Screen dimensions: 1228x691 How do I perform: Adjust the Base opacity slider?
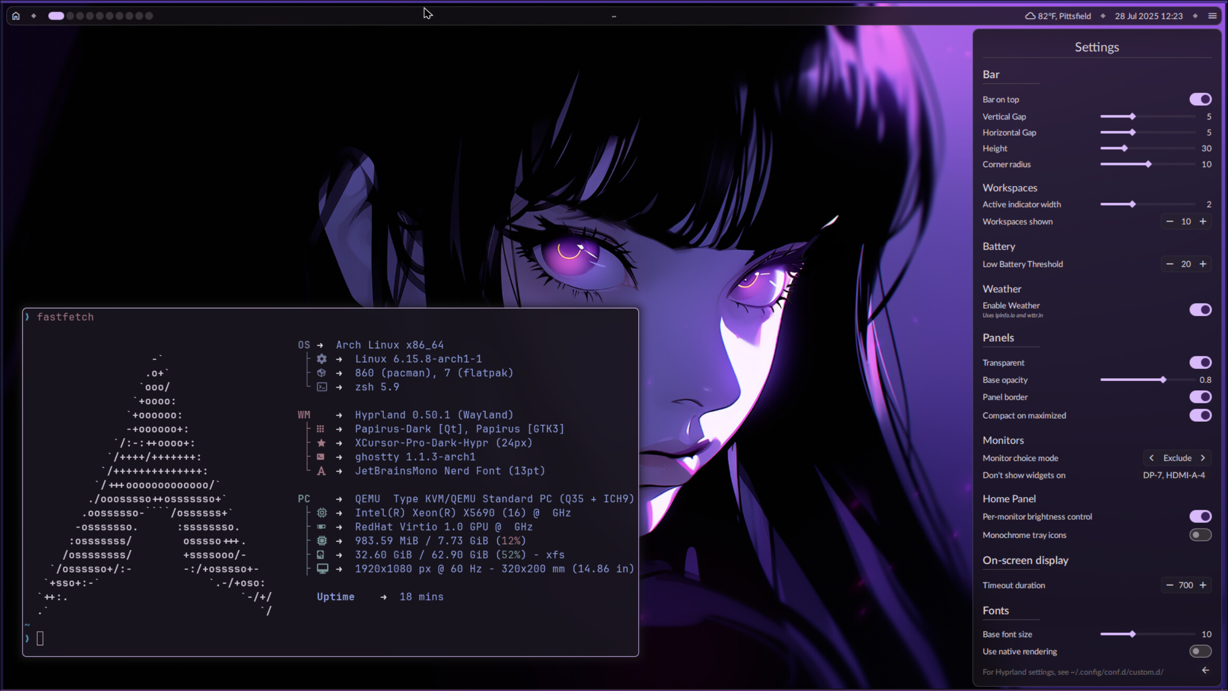(x=1147, y=380)
